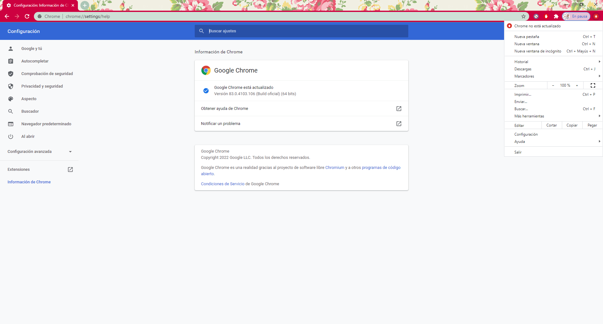
Task: Bookmark this page with the star icon
Action: click(x=523, y=16)
